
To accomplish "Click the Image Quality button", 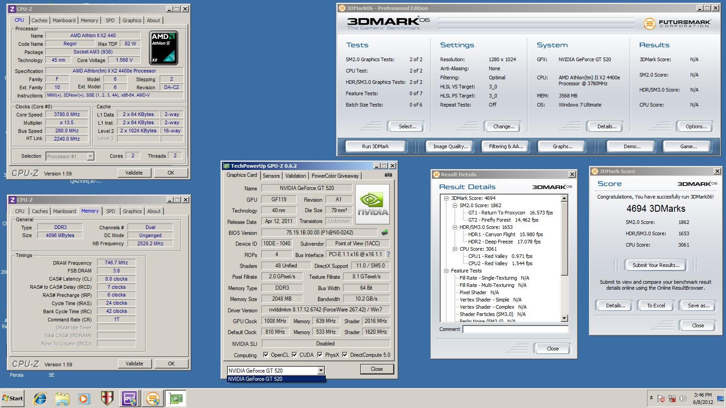I will coord(450,146).
